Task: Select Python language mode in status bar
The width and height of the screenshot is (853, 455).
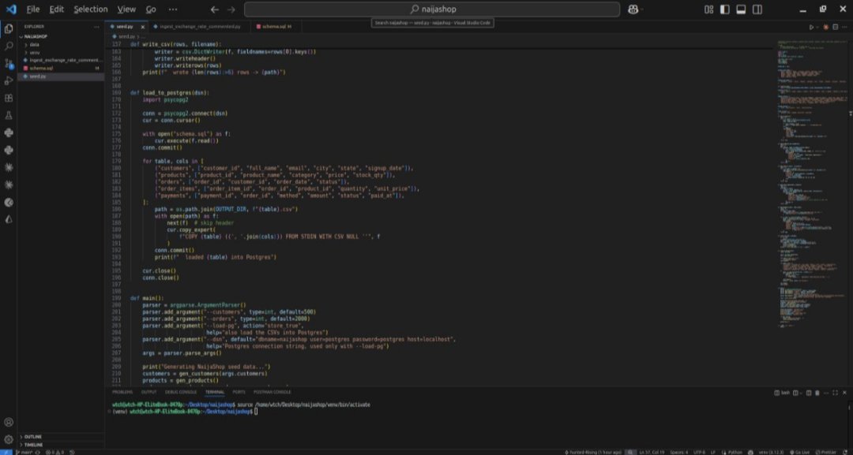Action: (735, 452)
